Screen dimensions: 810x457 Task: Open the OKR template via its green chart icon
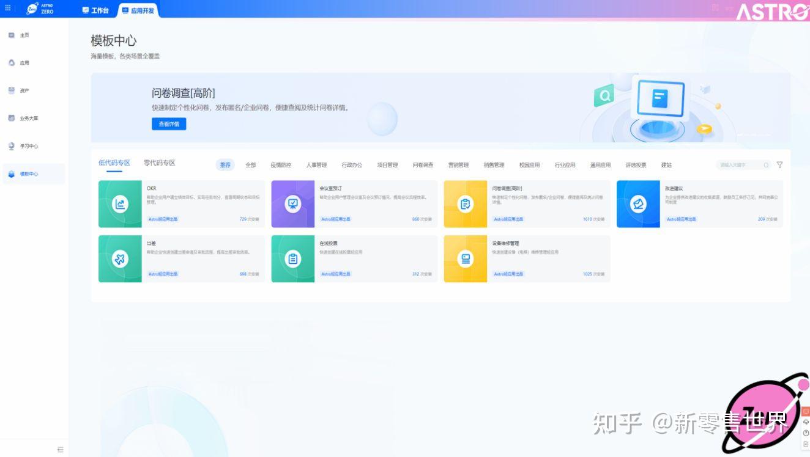point(120,202)
